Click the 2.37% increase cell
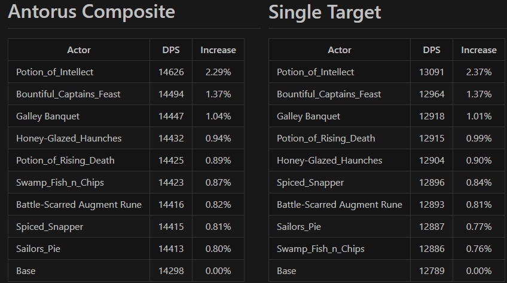 [479, 72]
